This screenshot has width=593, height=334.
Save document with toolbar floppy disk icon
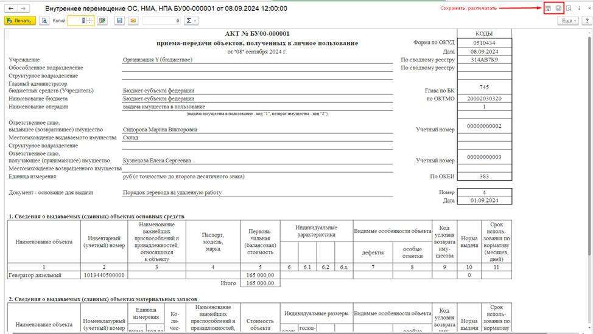pyautogui.click(x=119, y=21)
